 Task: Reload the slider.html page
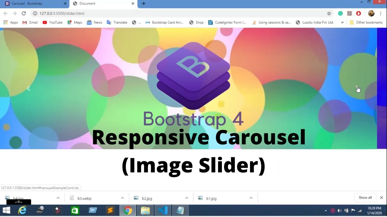coord(24,13)
